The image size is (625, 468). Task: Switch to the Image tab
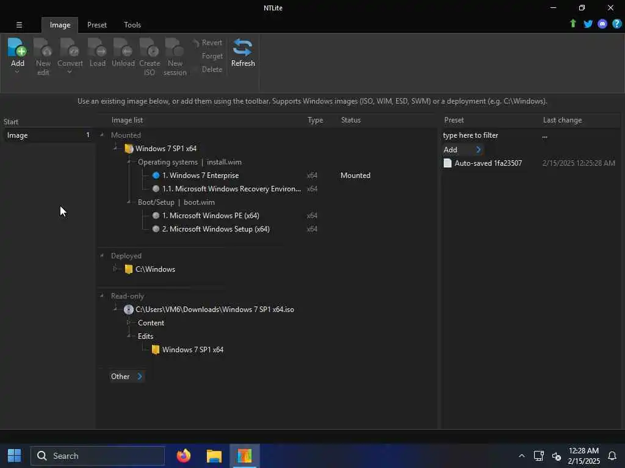60,24
